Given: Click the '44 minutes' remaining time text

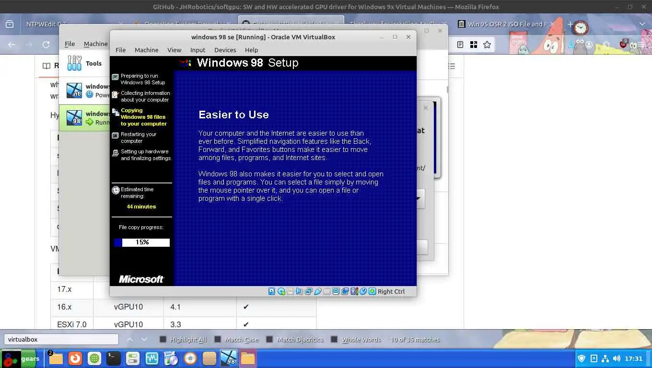Looking at the screenshot, I should [141, 207].
